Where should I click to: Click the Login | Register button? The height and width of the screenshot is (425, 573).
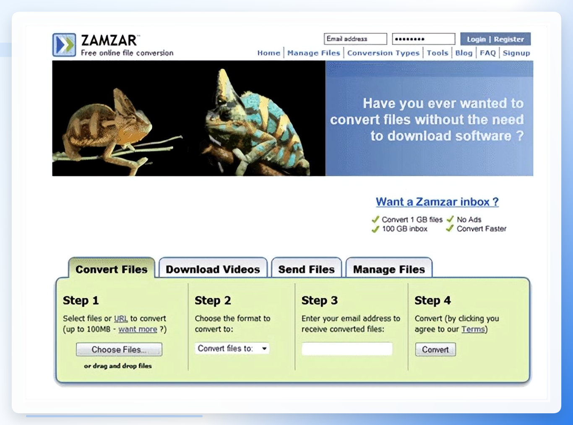495,39
